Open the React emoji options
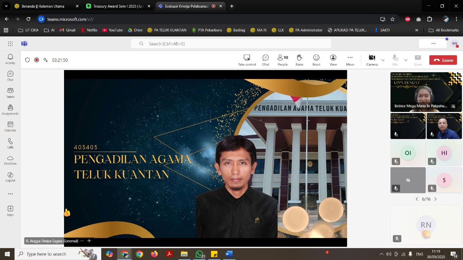 (x=316, y=60)
